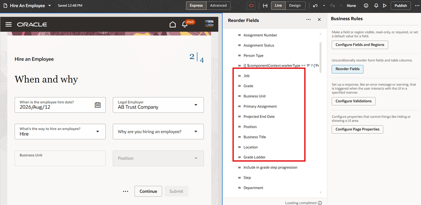Open the Hire An Employee title dropdown

(49, 6)
